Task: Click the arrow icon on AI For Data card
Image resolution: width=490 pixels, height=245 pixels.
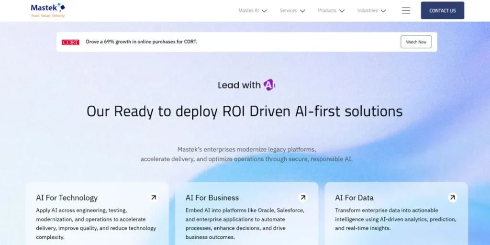Action: 452,198
